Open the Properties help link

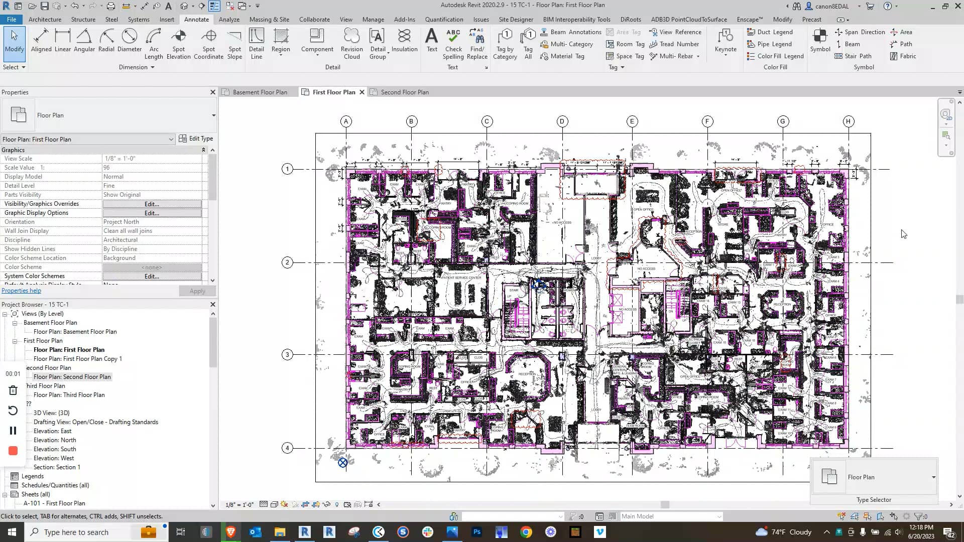pos(21,290)
